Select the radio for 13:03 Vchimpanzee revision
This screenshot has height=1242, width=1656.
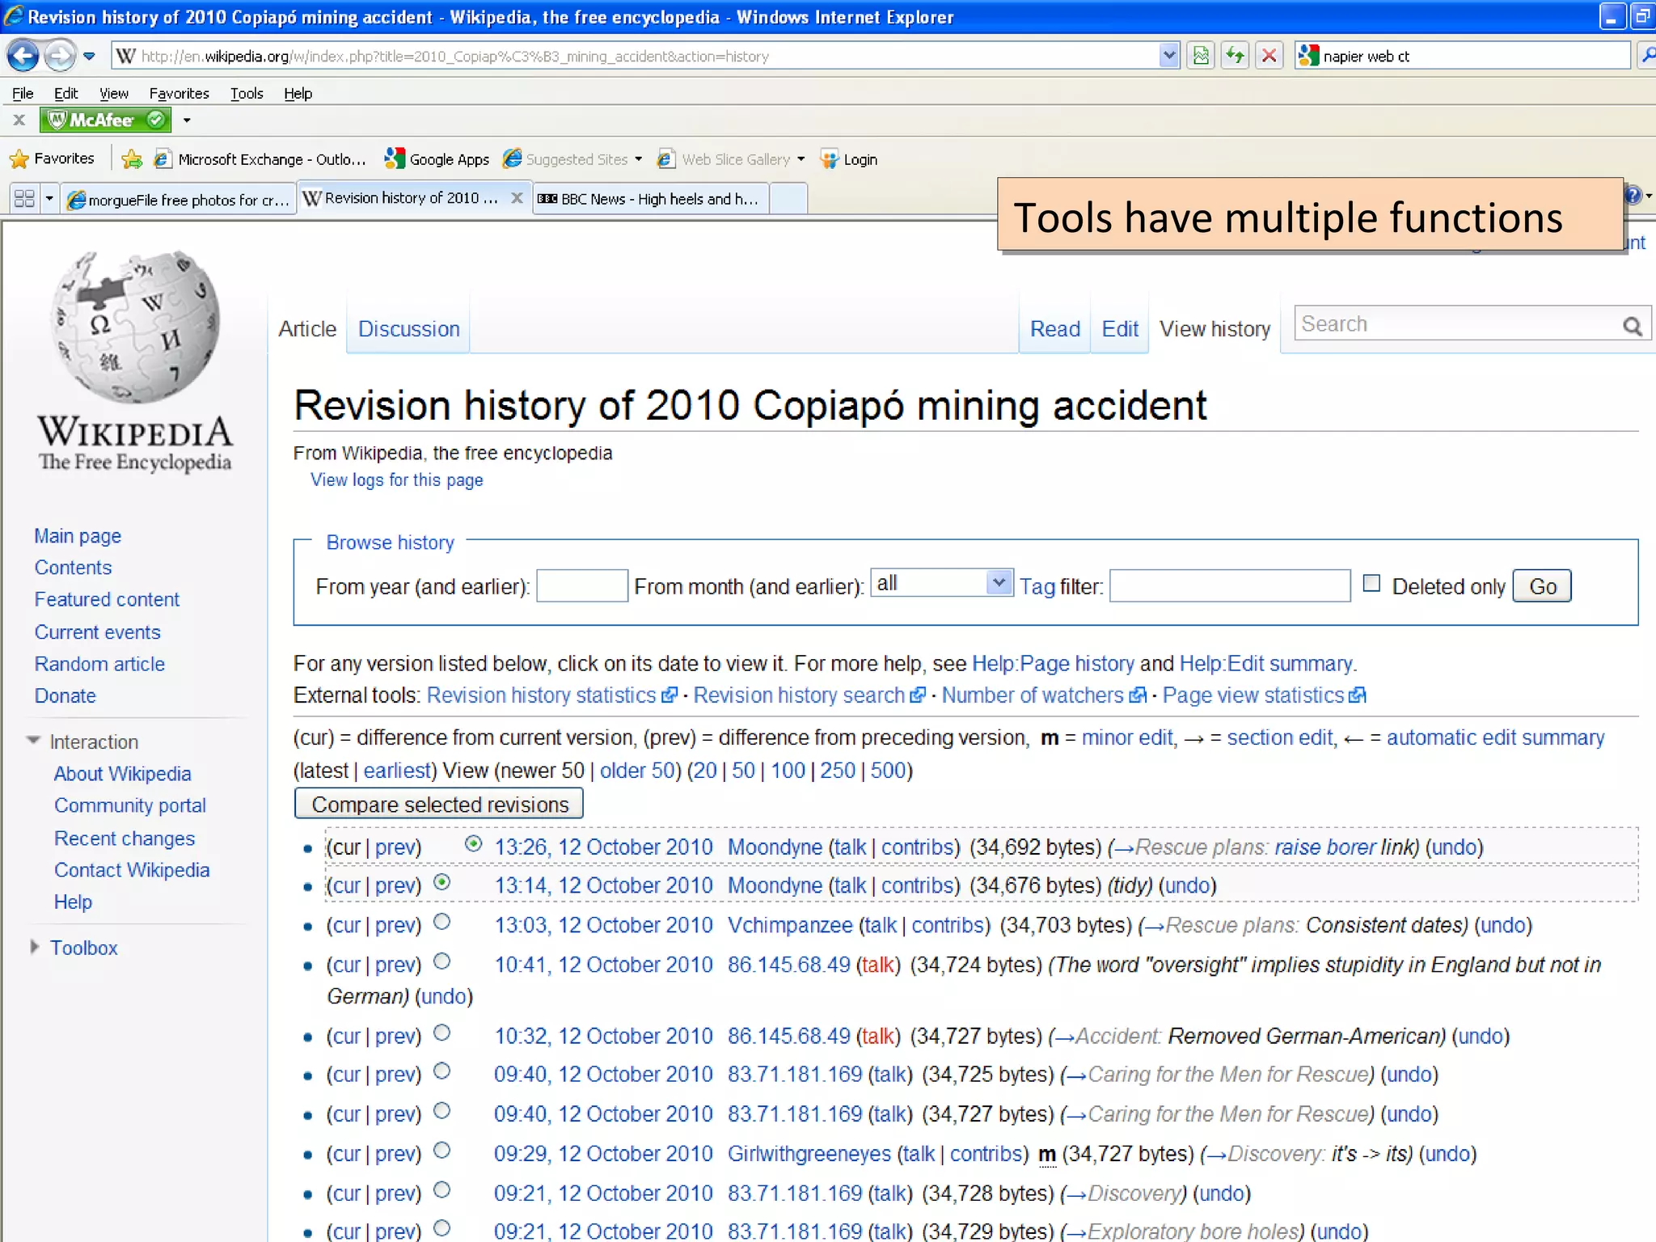[441, 922]
